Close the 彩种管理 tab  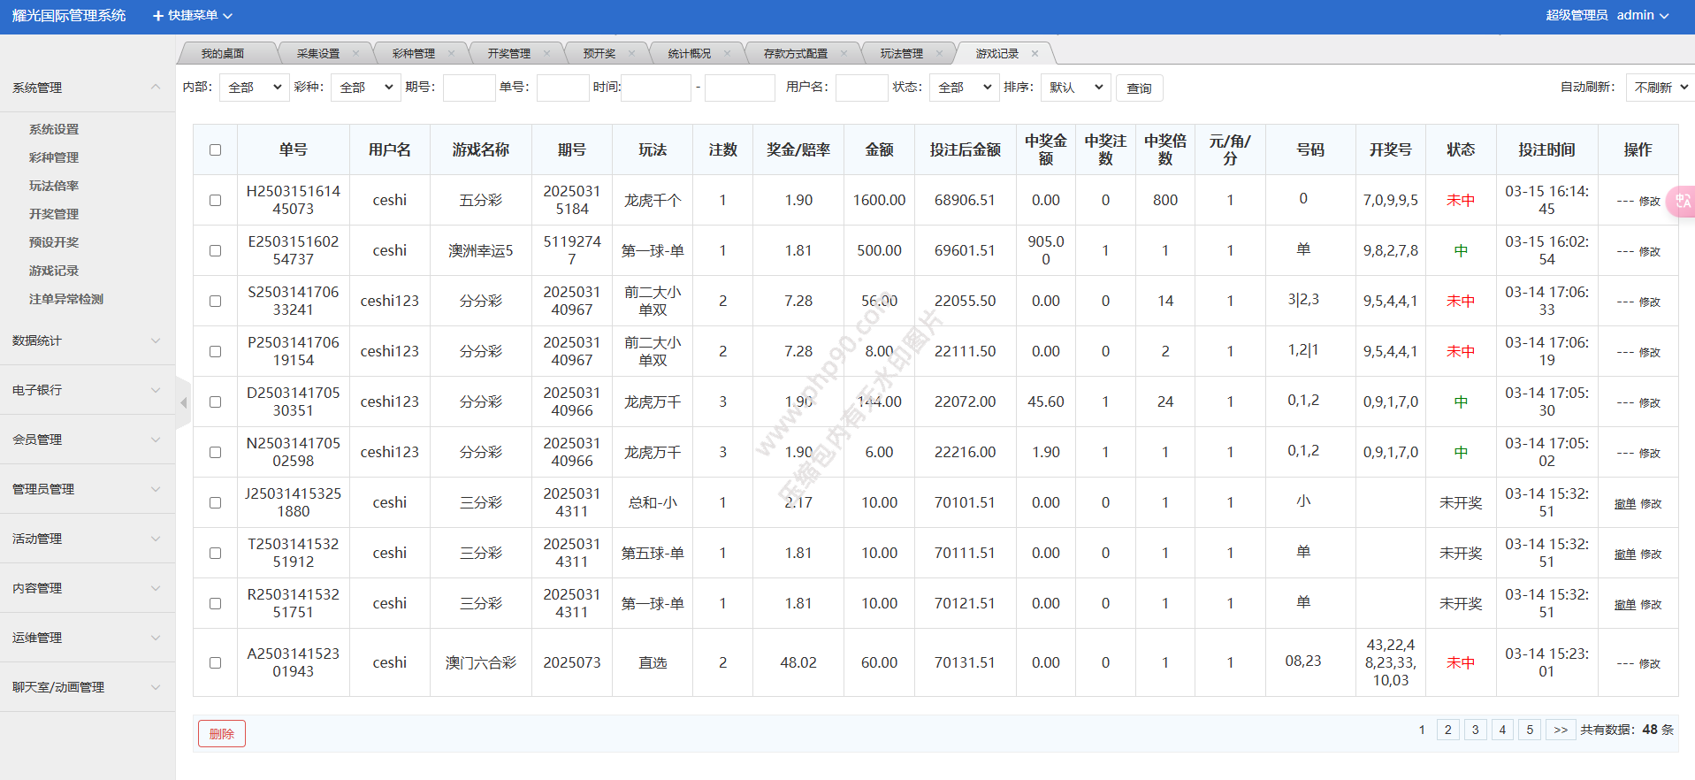click(x=451, y=53)
